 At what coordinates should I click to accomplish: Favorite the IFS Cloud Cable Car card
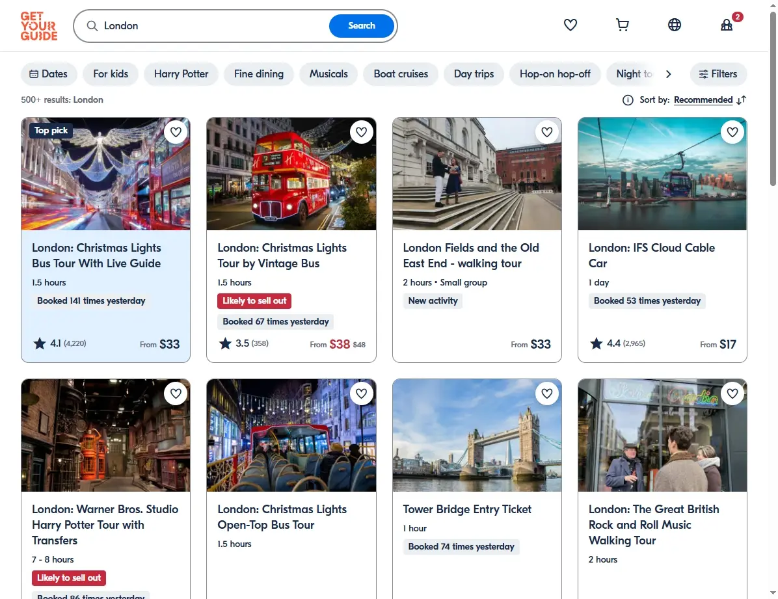pyautogui.click(x=732, y=132)
